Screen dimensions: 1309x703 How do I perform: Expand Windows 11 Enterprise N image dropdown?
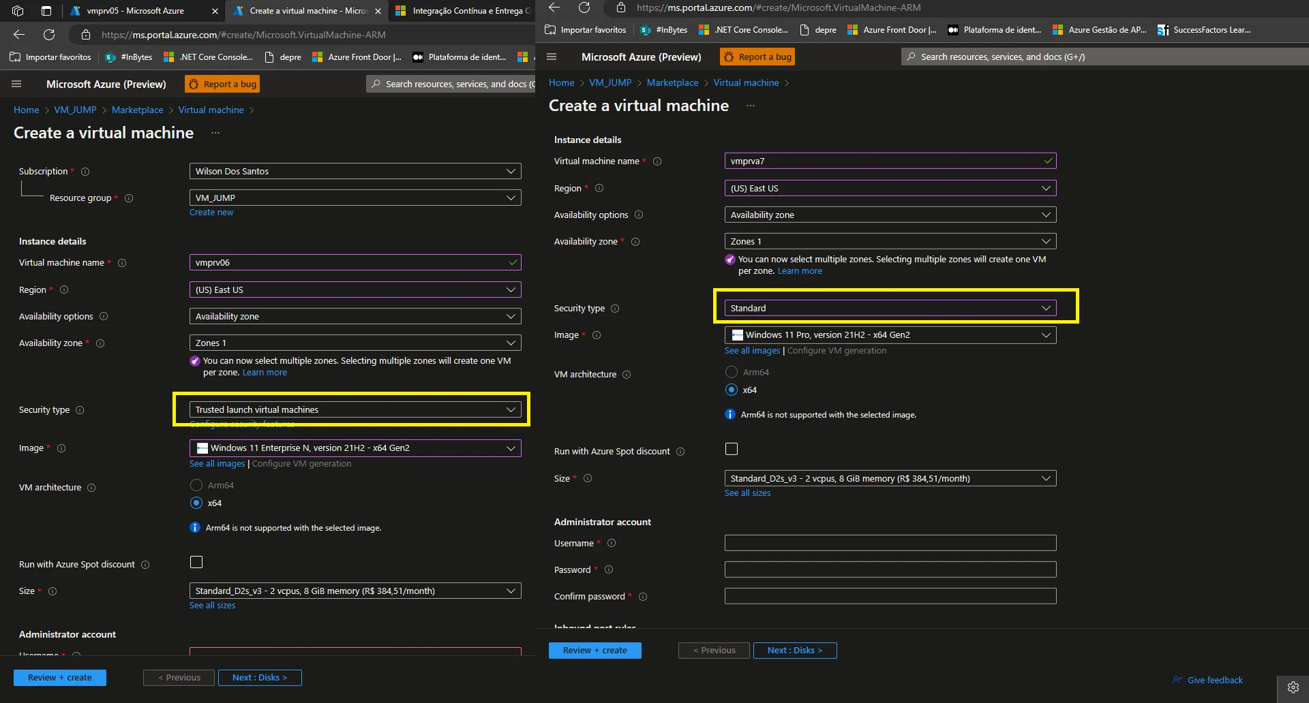click(x=355, y=448)
